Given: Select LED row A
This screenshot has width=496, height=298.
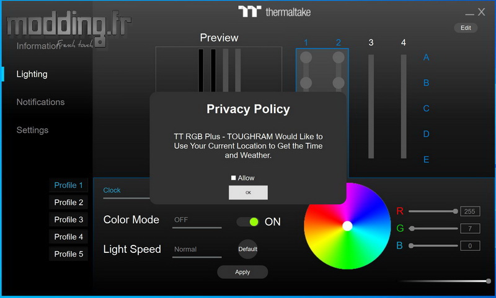Looking at the screenshot, I should 426,57.
